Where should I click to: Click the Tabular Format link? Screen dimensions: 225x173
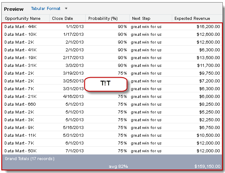point(45,9)
